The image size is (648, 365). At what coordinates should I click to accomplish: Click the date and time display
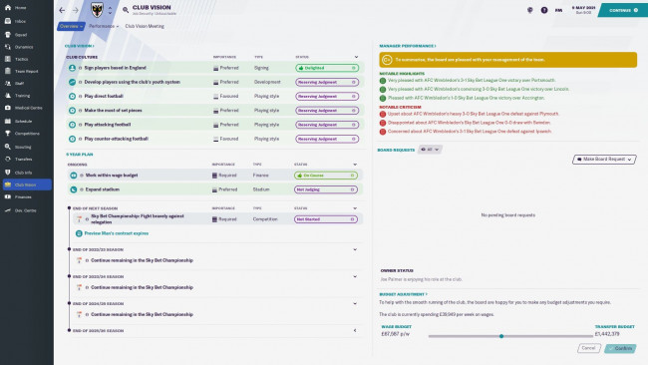583,10
